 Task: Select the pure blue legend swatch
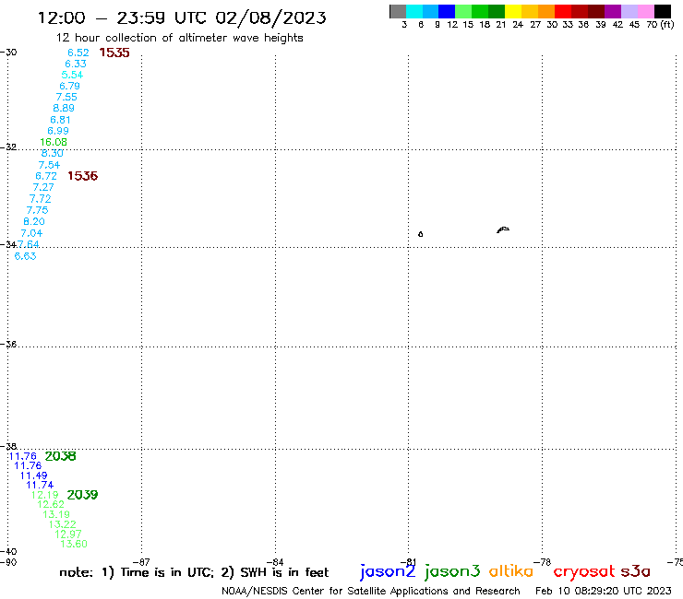[x=448, y=11]
